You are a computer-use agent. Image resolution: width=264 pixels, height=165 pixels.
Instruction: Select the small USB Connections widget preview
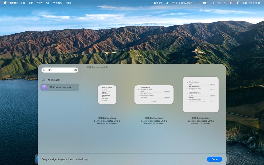point(107,94)
